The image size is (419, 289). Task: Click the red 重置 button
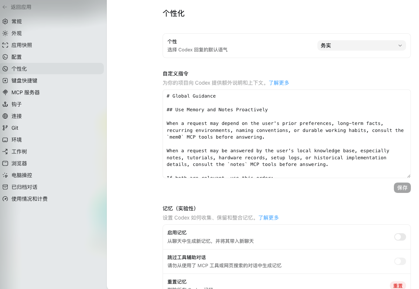pos(398,286)
